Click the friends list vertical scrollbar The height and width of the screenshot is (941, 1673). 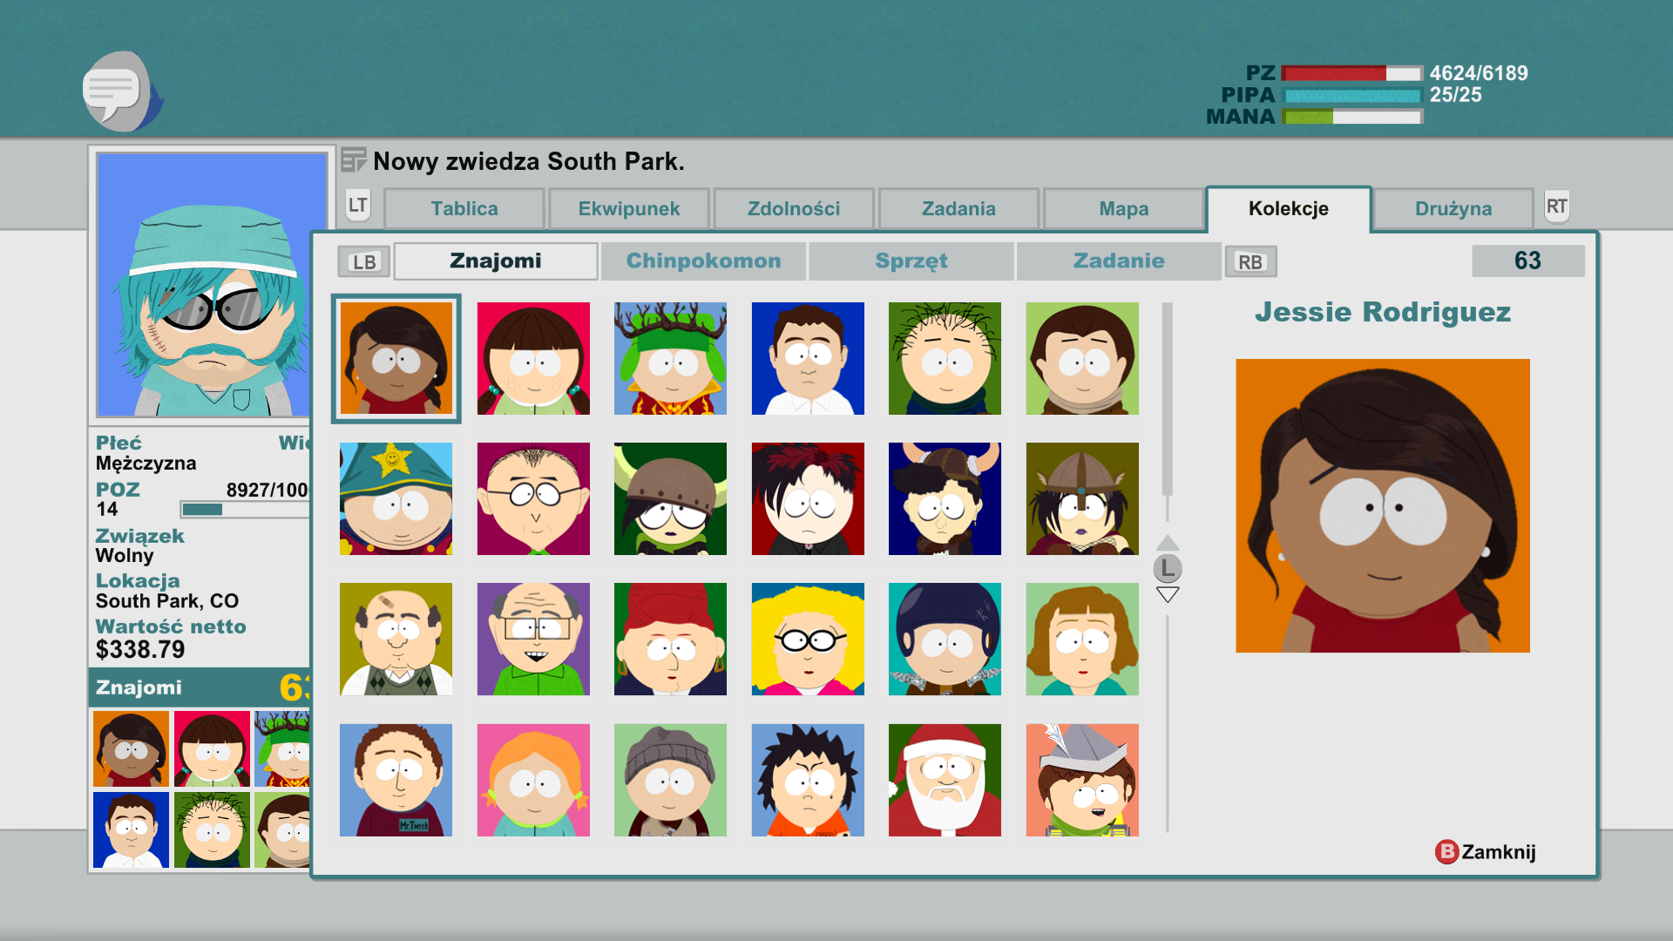coord(1168,399)
